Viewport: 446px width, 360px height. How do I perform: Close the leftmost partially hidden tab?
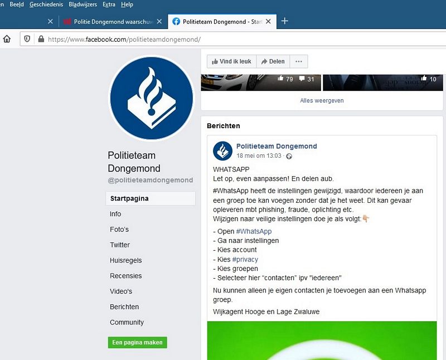click(x=50, y=22)
